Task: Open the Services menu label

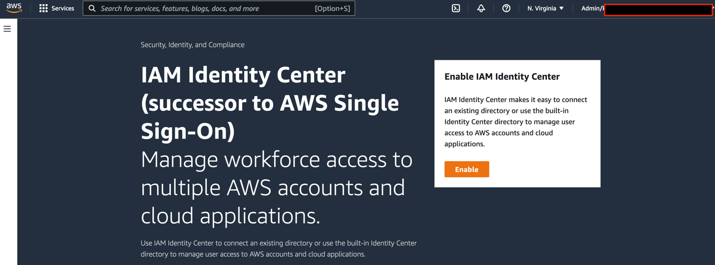Action: point(63,8)
